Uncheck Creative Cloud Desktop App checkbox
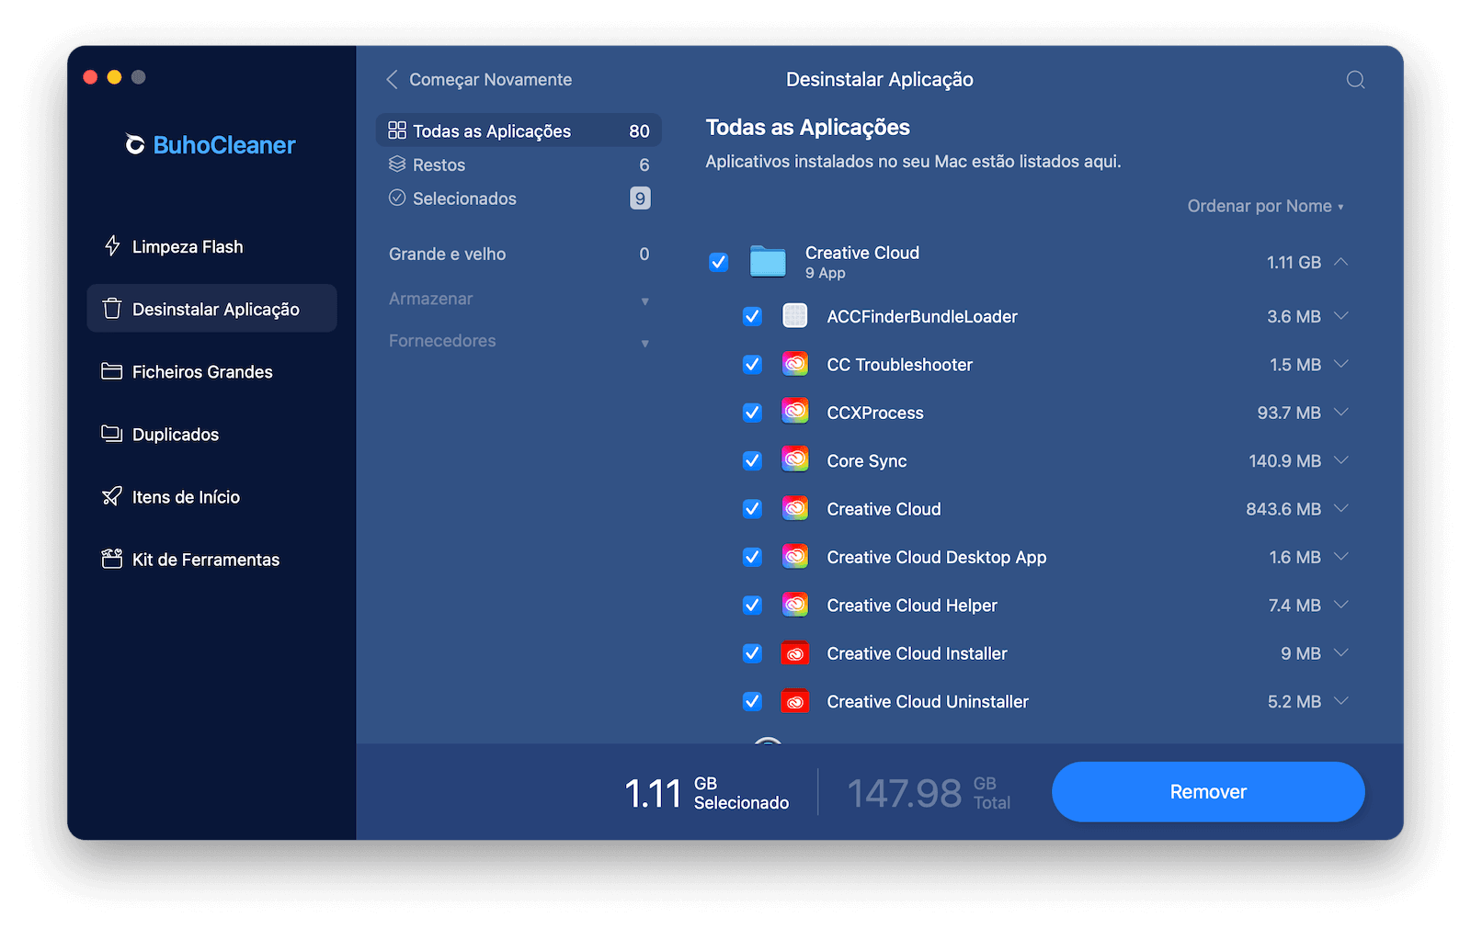The width and height of the screenshot is (1471, 929). coord(752,557)
